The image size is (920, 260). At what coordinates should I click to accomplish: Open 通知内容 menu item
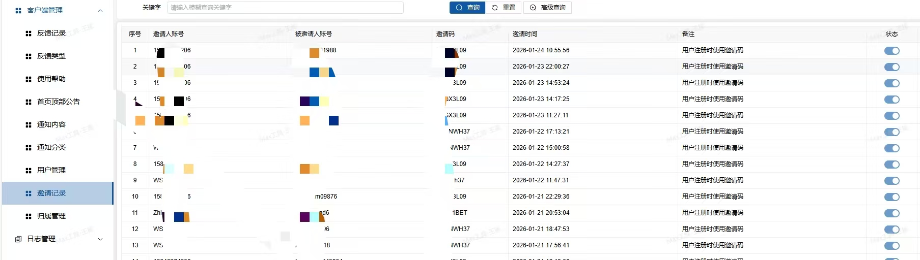tap(58, 125)
